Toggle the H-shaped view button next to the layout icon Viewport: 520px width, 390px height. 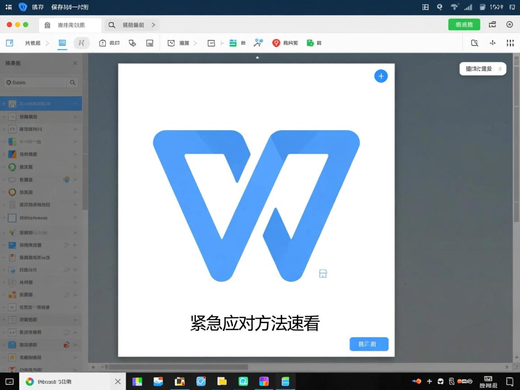[x=81, y=43]
